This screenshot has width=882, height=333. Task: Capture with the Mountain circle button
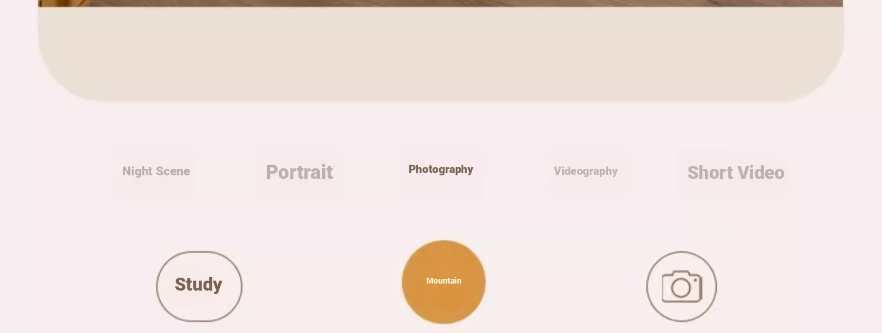point(444,282)
